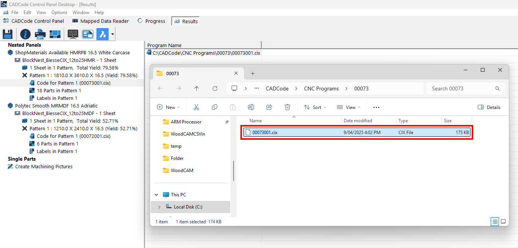The image size is (518, 248).
Task: Expand the breadcrumb overflow ellipsis
Action: click(x=257, y=88)
